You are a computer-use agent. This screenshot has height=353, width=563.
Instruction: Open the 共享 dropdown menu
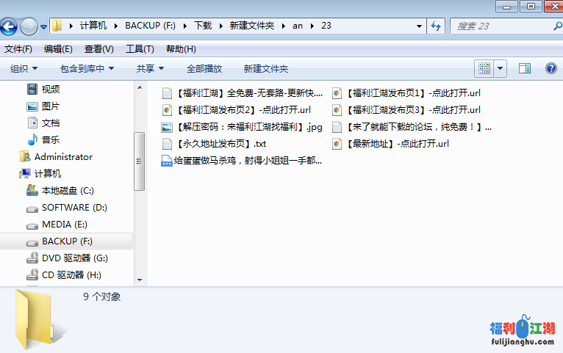point(150,69)
